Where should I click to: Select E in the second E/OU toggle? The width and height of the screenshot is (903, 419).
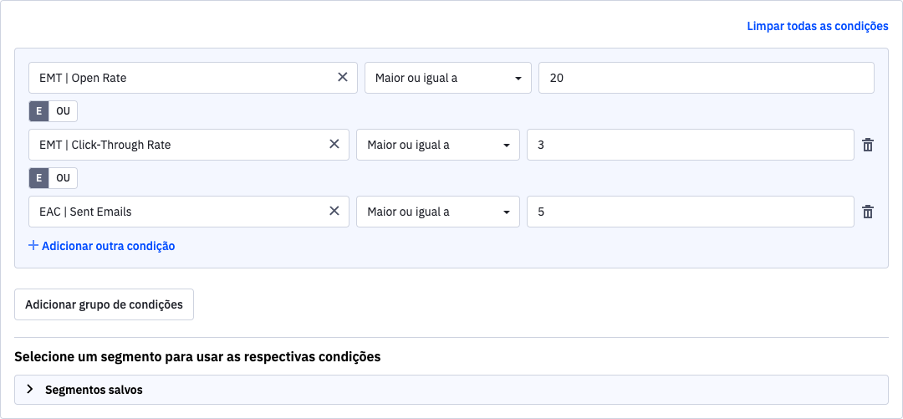pos(38,178)
